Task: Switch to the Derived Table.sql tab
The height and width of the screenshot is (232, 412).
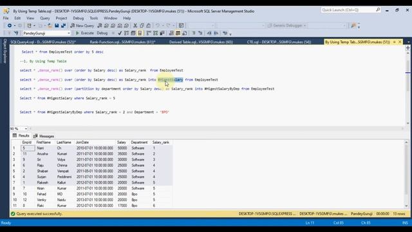Action: tap(201, 42)
